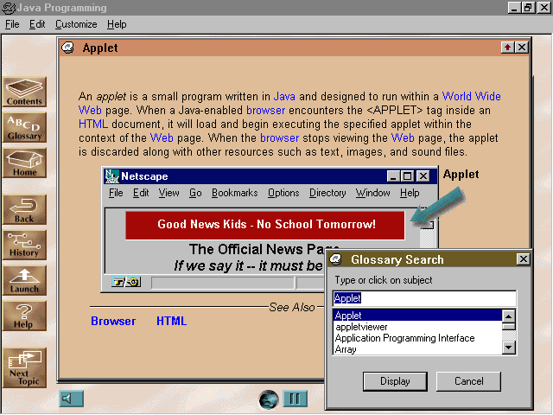Select Applet in glossary list
The width and height of the screenshot is (553, 415).
click(x=417, y=315)
